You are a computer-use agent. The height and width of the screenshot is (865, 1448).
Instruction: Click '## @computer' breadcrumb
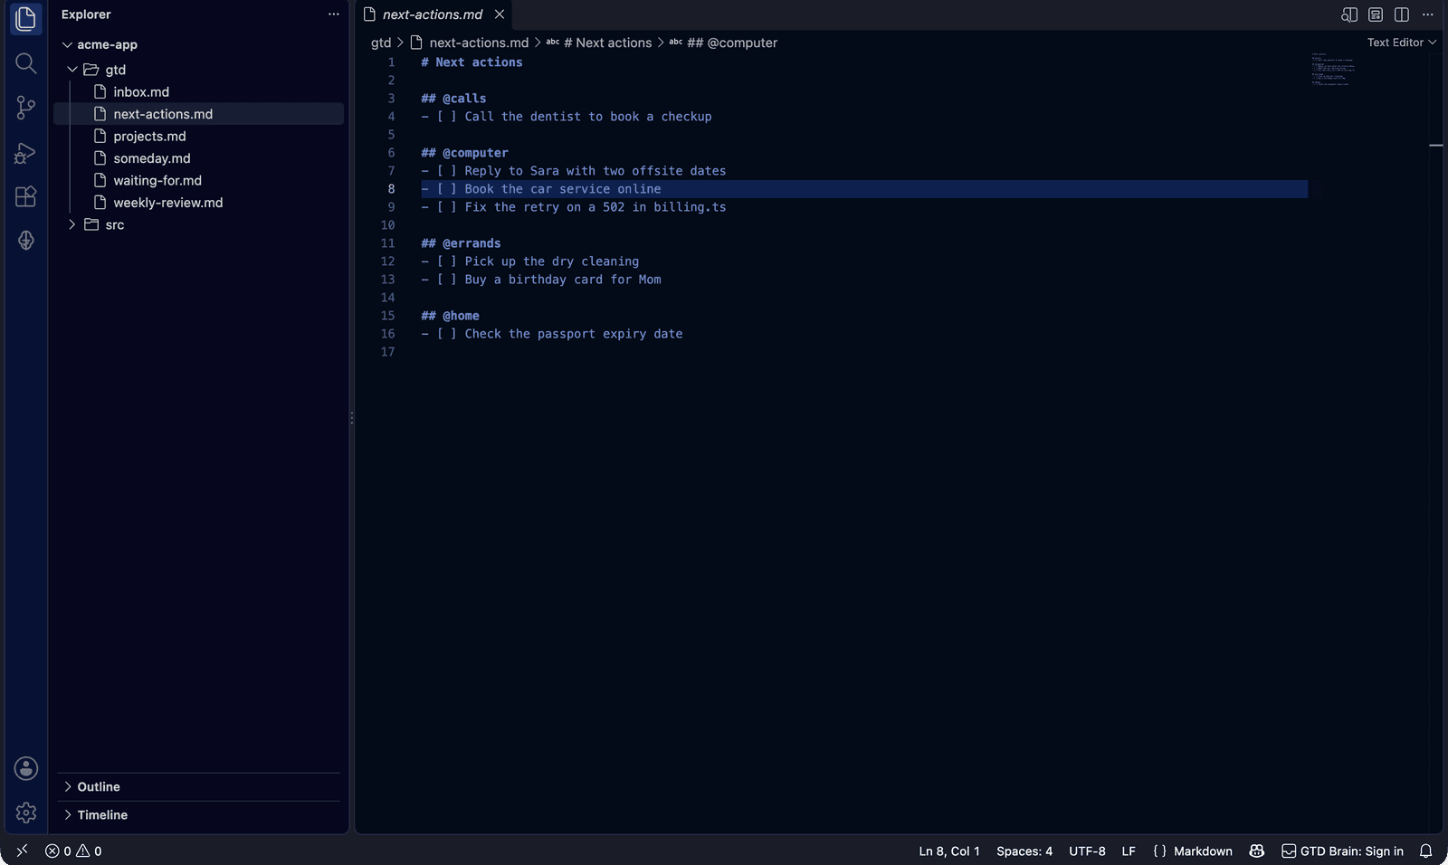coord(731,43)
